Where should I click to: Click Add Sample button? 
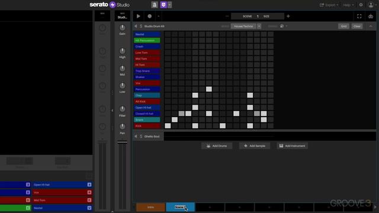coord(255,146)
